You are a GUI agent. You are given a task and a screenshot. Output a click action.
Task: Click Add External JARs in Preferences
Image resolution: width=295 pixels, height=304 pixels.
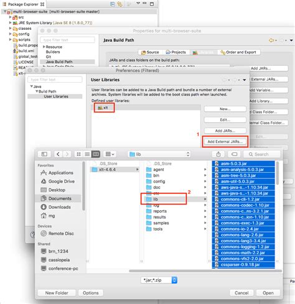[225, 142]
